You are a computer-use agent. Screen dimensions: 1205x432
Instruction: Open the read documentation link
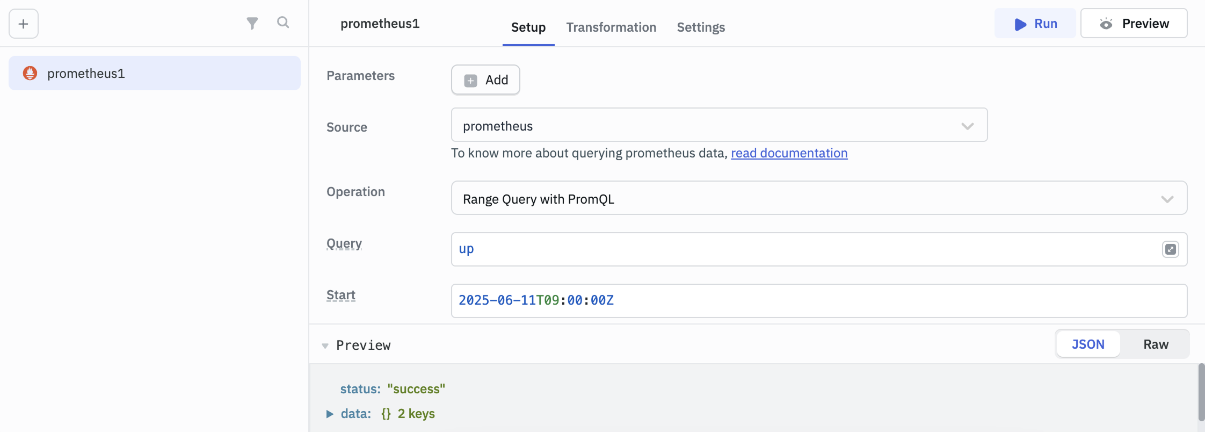pos(788,153)
